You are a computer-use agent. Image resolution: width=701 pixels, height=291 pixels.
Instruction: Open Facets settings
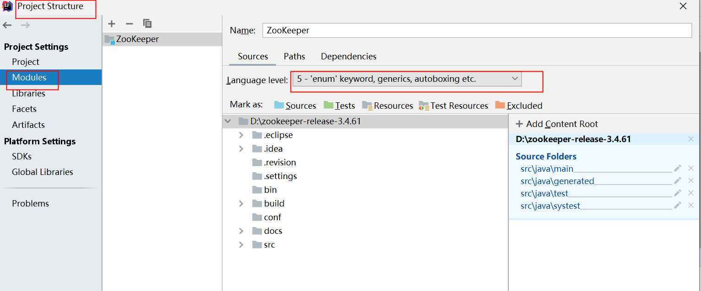(24, 109)
